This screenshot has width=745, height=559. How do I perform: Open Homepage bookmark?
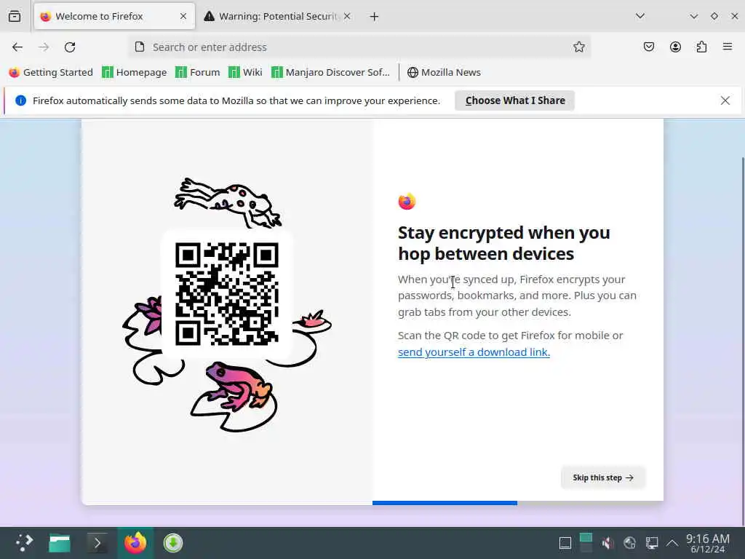135,72
